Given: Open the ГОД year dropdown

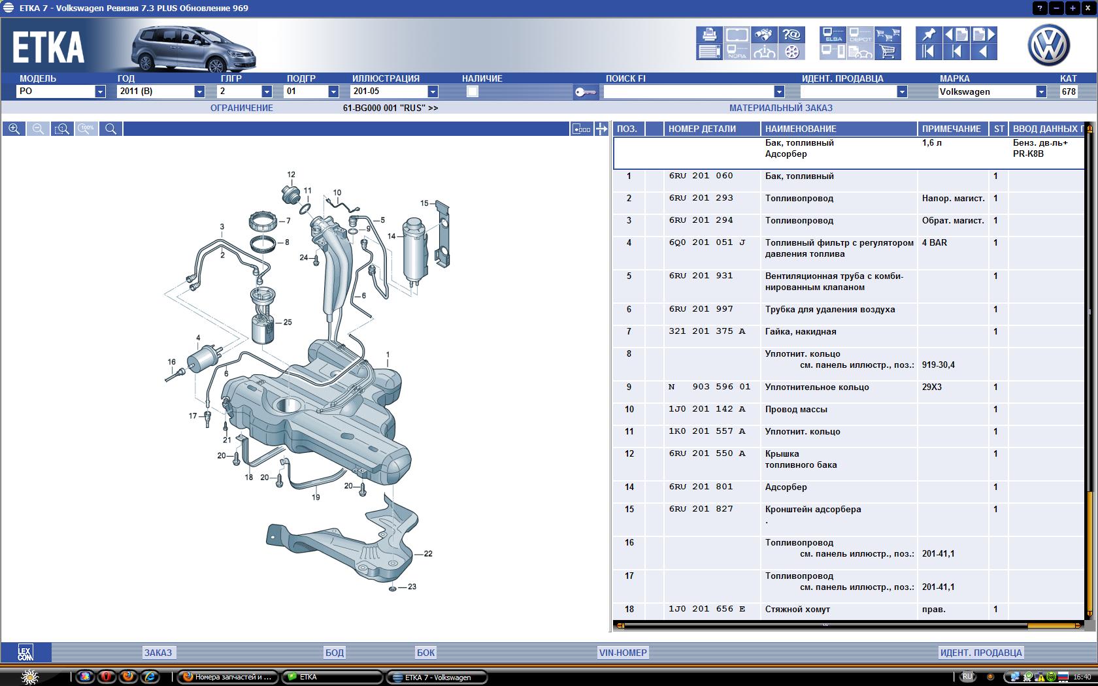Looking at the screenshot, I should click(199, 91).
